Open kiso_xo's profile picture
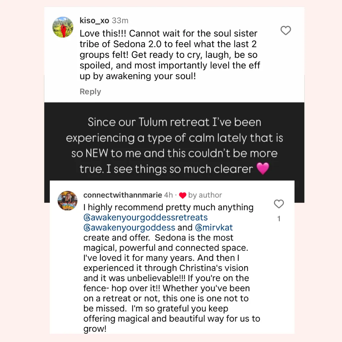The width and height of the screenshot is (342, 342). tap(63, 27)
